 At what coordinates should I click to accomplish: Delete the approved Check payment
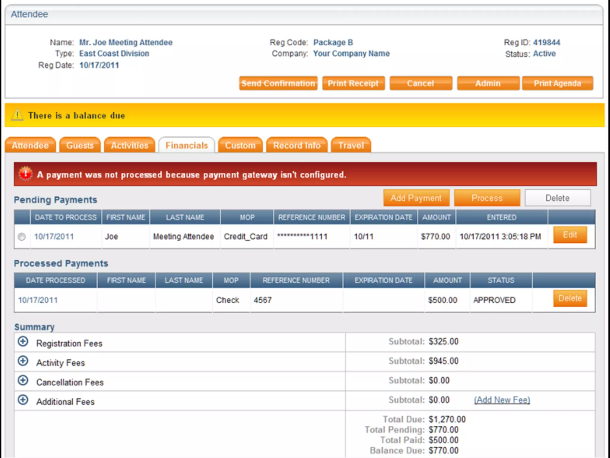pyautogui.click(x=570, y=298)
